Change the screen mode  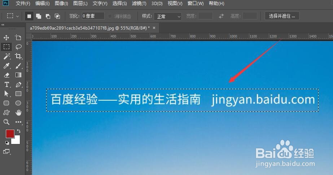6,152
